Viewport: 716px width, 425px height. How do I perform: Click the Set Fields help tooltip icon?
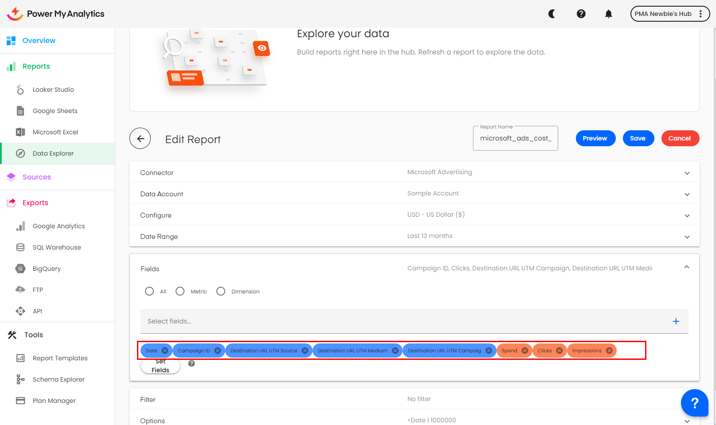pos(192,363)
